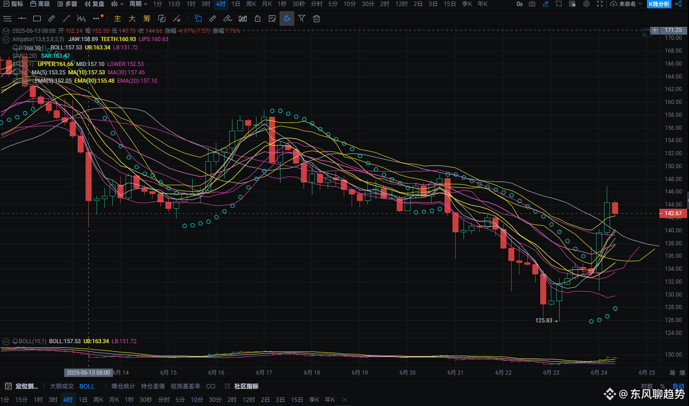This screenshot has width=689, height=406.
Task: Click the auto-draw refresh icon
Action: pos(162,18)
